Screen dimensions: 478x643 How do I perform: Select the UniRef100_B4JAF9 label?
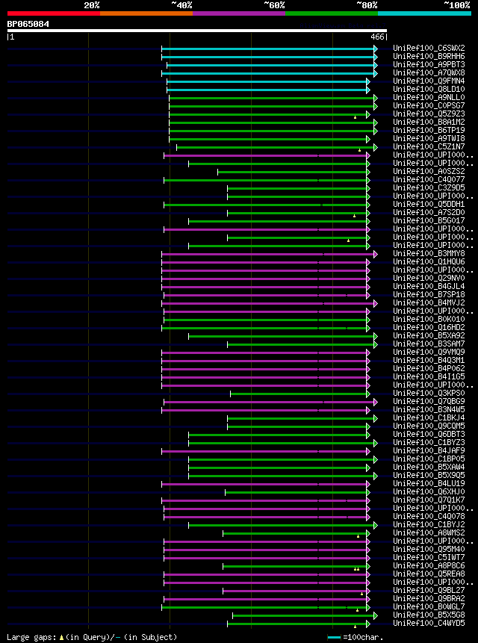429,450
